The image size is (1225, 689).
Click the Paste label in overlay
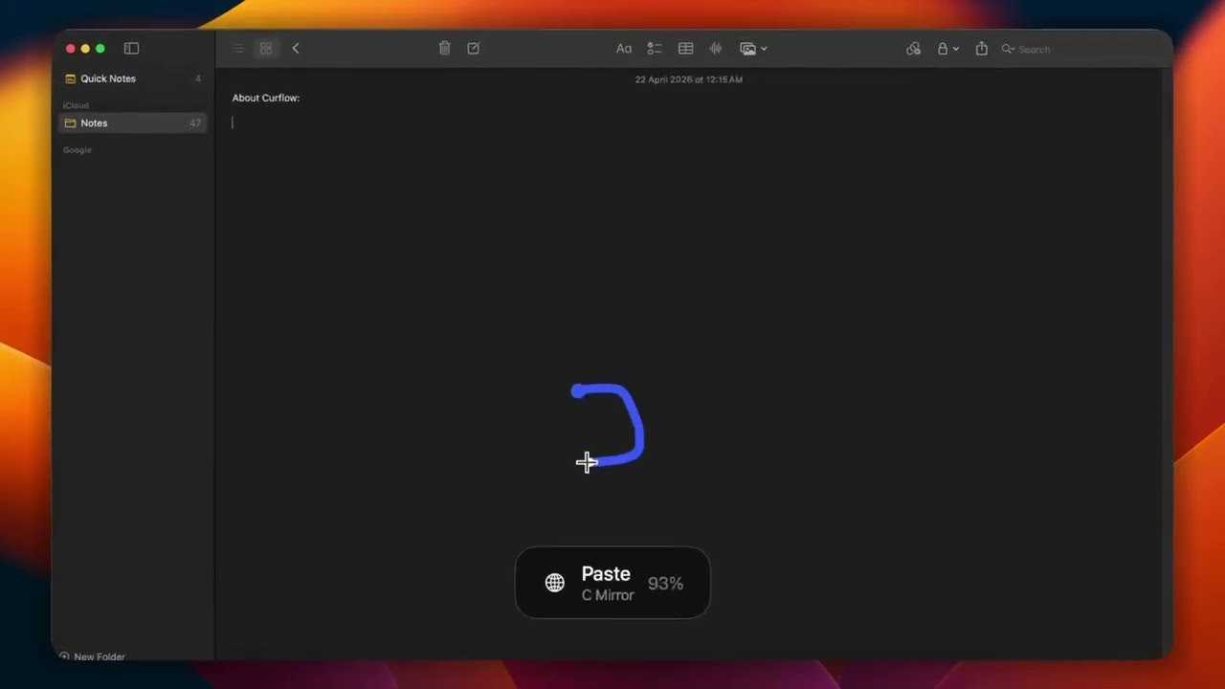[x=606, y=574]
